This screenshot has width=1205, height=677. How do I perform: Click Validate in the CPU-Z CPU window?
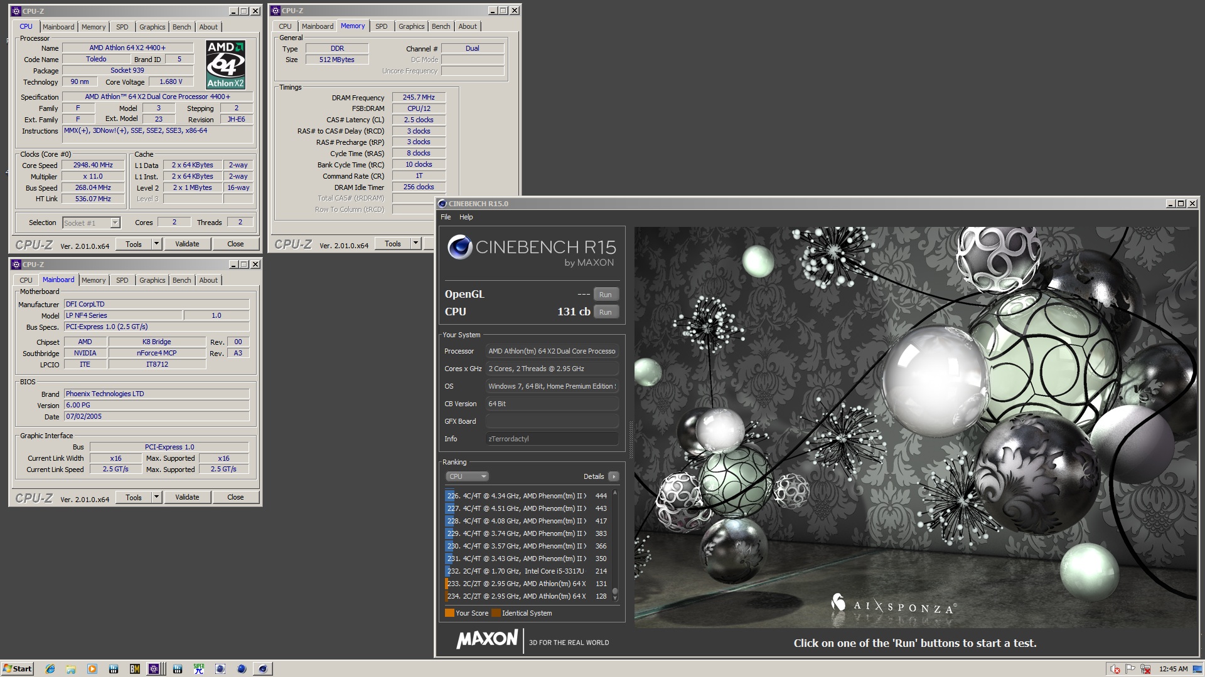[x=187, y=244]
